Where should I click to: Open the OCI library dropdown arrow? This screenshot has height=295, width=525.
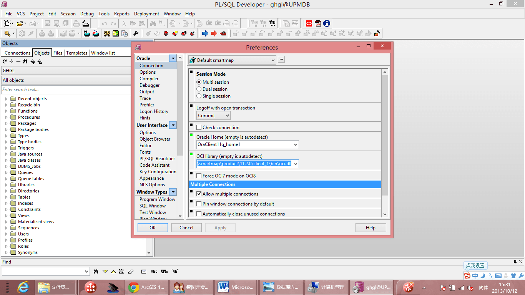click(x=295, y=164)
